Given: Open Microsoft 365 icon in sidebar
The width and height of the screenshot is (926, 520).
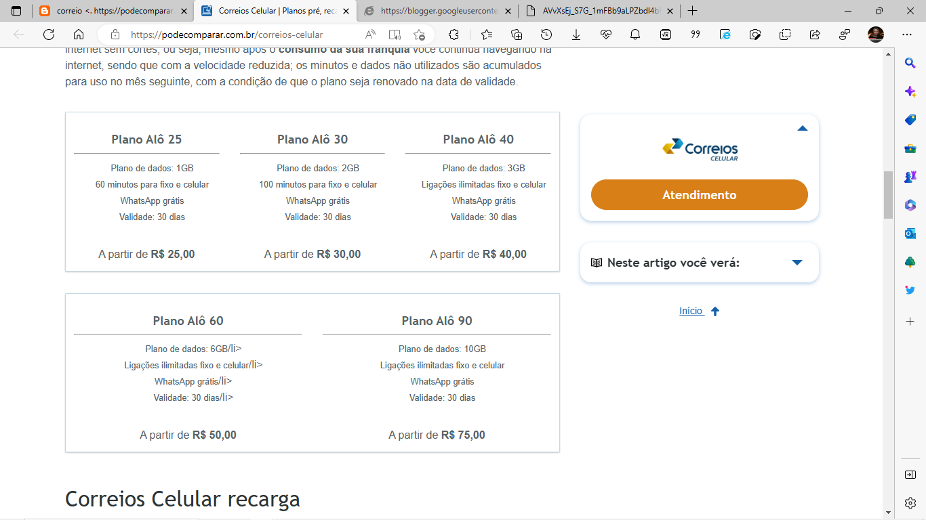Looking at the screenshot, I should 910,205.
